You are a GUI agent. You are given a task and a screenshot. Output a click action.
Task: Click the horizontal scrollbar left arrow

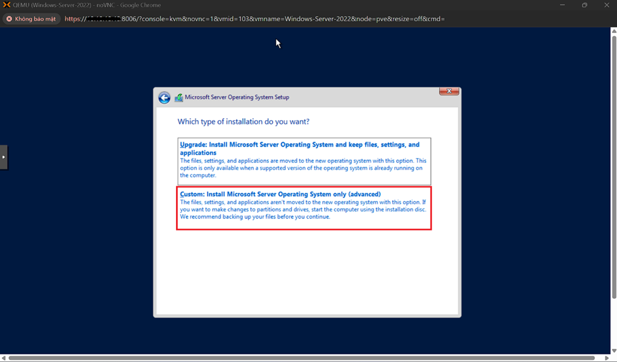point(4,358)
